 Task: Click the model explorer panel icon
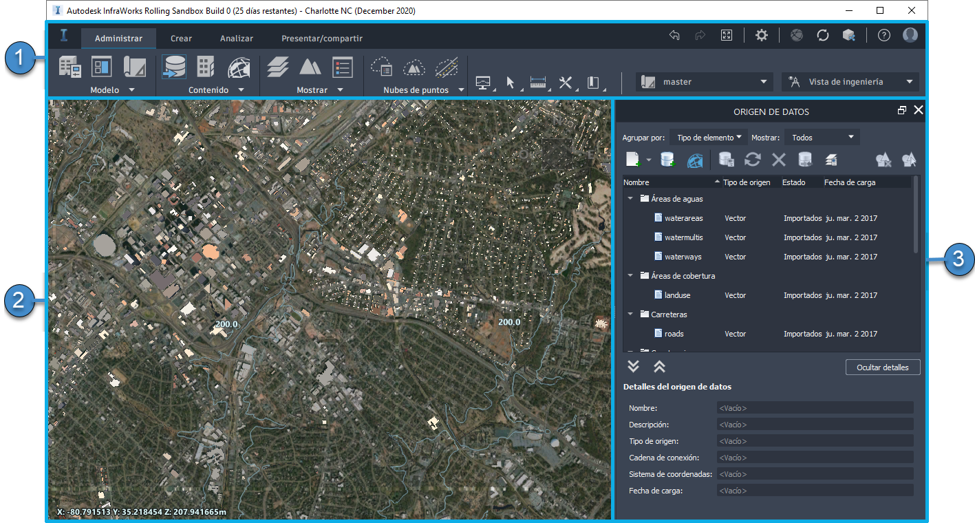point(102,67)
